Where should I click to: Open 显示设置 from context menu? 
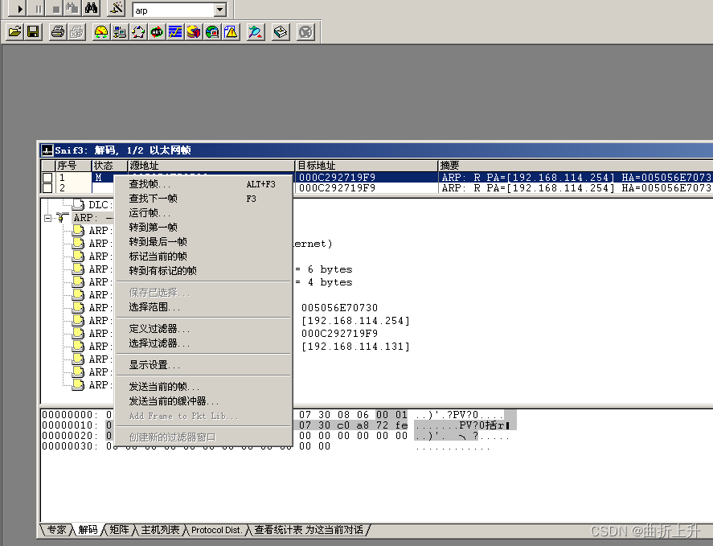[x=203, y=365]
